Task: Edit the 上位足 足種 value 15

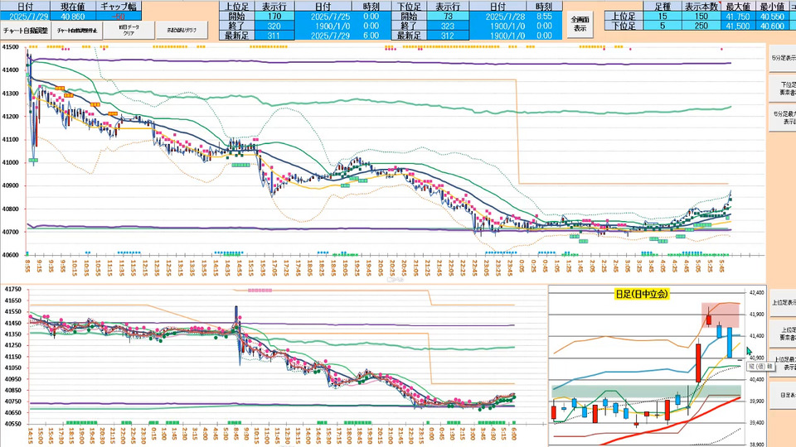Action: (662, 17)
